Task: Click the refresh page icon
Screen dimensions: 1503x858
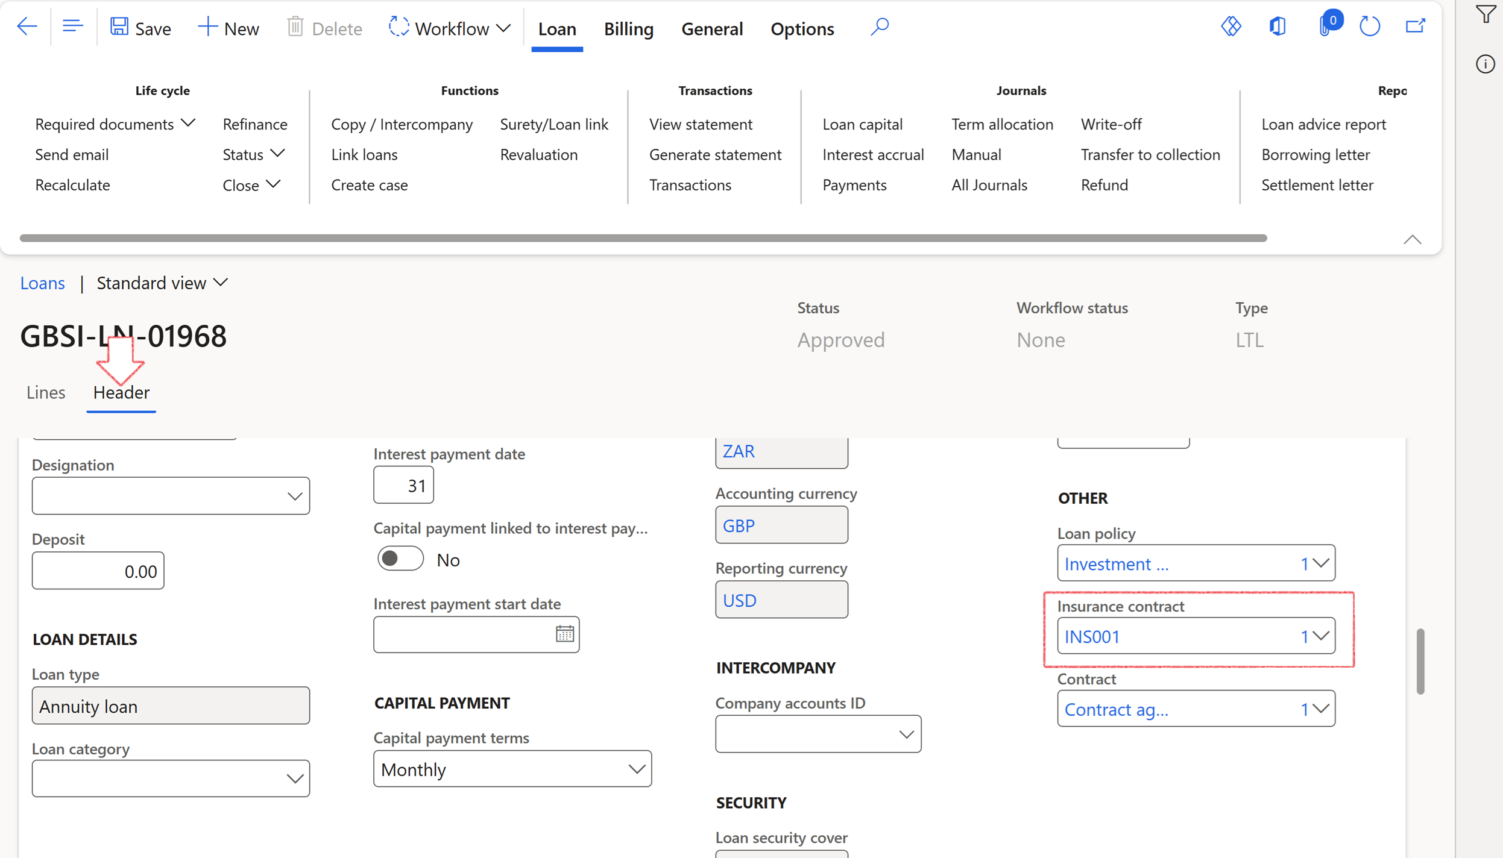Action: pos(1370,27)
